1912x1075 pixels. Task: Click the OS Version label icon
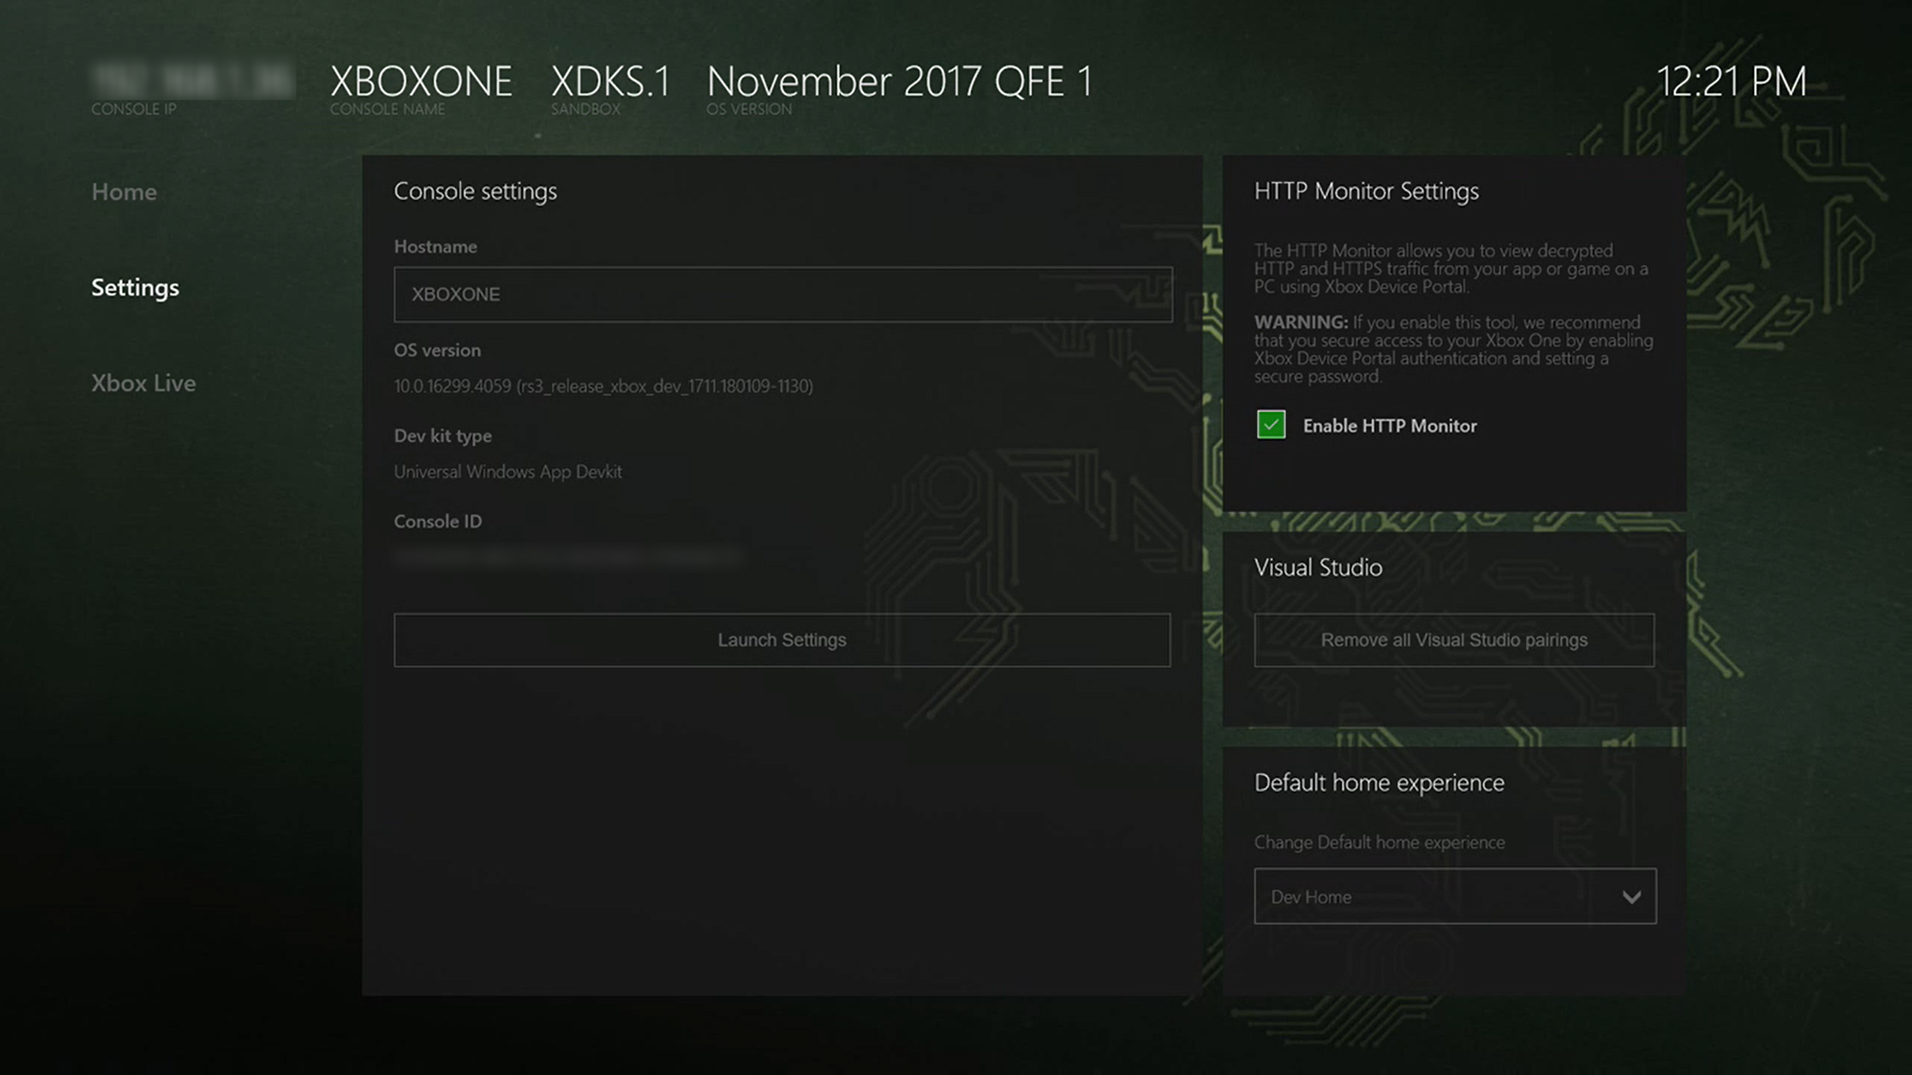click(748, 109)
